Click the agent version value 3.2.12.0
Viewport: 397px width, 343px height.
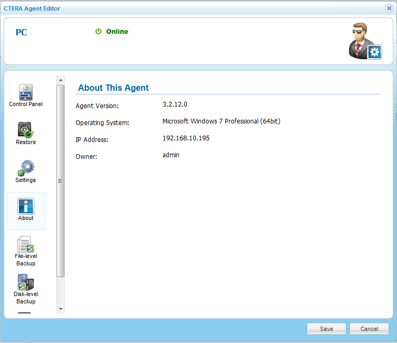[x=175, y=104]
